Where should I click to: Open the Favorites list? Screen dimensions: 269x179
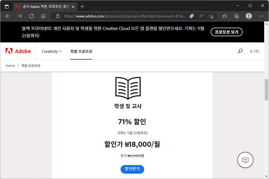(225, 16)
